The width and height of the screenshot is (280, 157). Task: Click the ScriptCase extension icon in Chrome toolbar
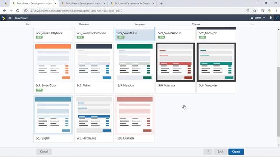tap(269, 10)
